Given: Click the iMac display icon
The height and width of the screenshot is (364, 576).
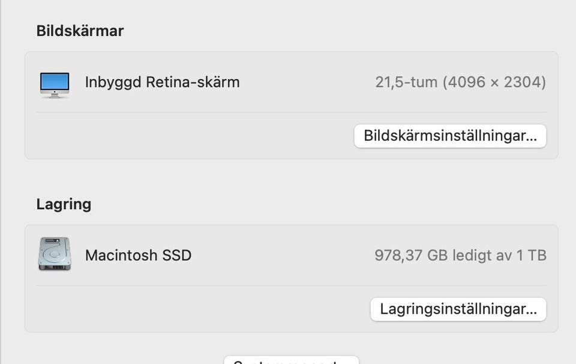Looking at the screenshot, I should (55, 84).
